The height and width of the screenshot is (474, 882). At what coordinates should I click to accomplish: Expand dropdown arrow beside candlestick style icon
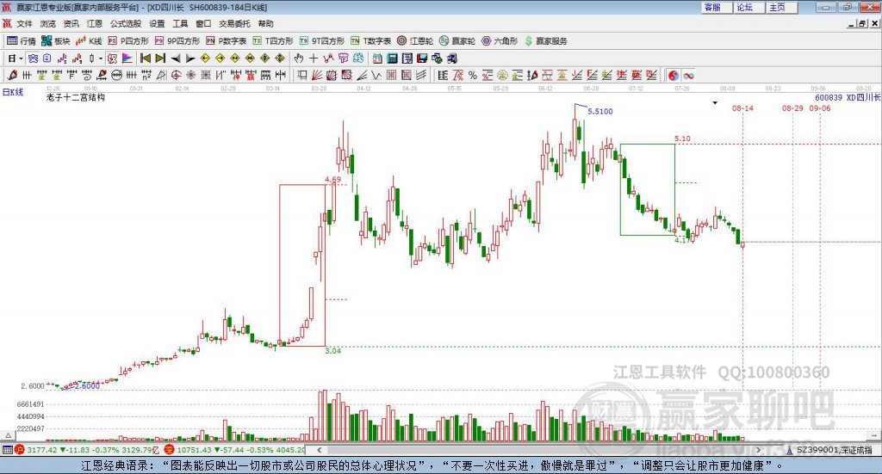[101, 58]
